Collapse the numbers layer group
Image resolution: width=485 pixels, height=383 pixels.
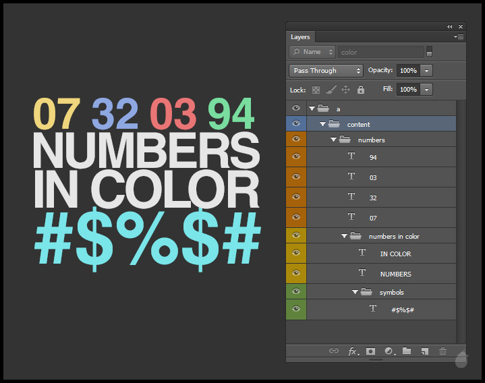334,140
